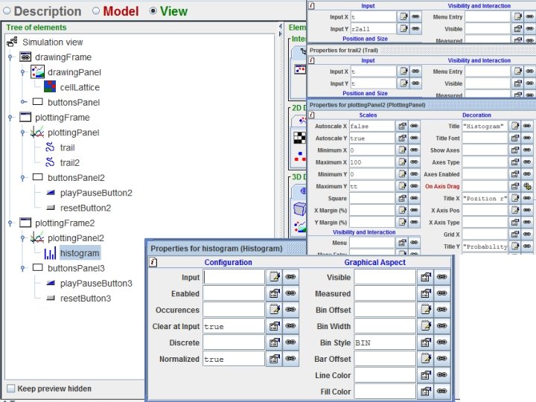Select resetButton2 in the tree
The image size is (536, 402).
(x=86, y=208)
